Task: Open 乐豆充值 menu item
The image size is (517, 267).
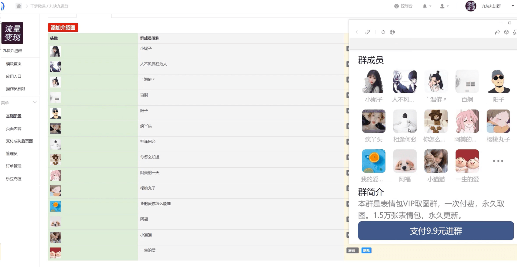Action: tap(14, 179)
